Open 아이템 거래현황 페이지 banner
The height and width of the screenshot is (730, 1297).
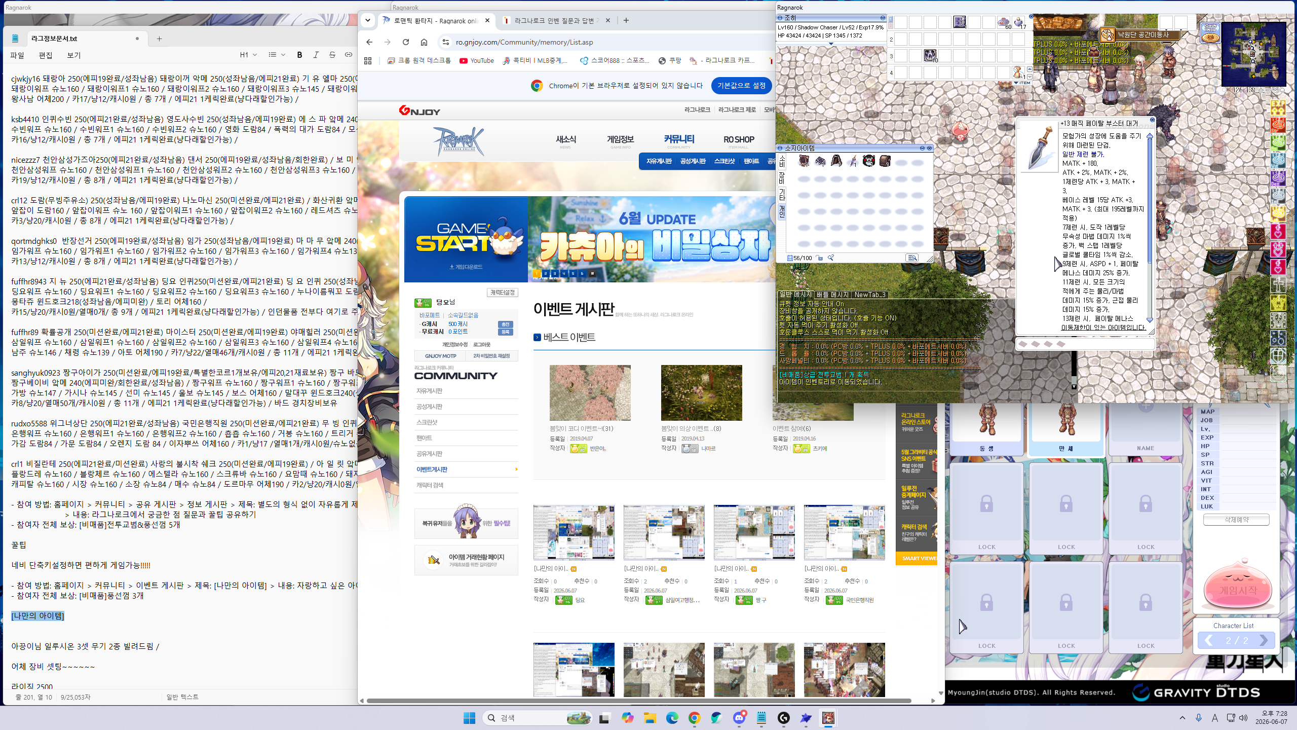(x=466, y=560)
